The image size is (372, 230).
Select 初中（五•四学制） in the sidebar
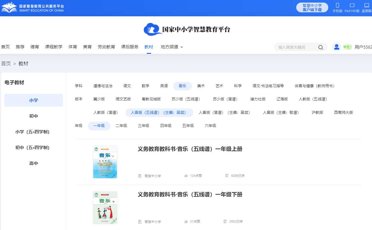click(x=33, y=148)
